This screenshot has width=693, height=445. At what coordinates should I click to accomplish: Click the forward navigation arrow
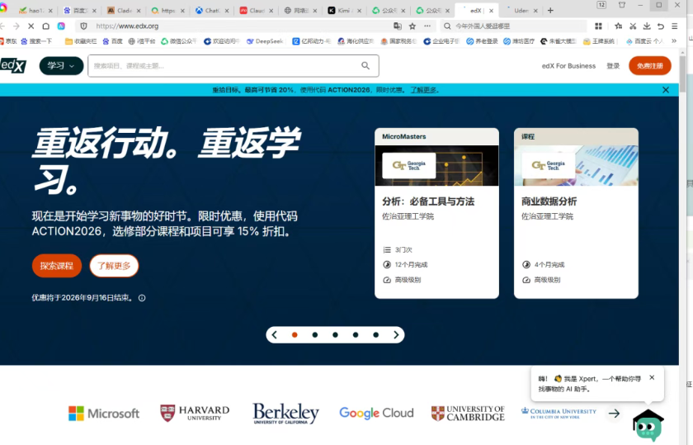click(16, 26)
